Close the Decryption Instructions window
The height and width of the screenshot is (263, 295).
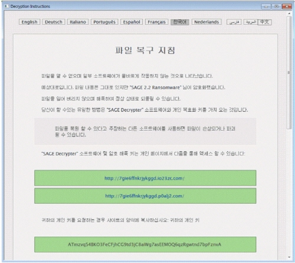point(287,7)
